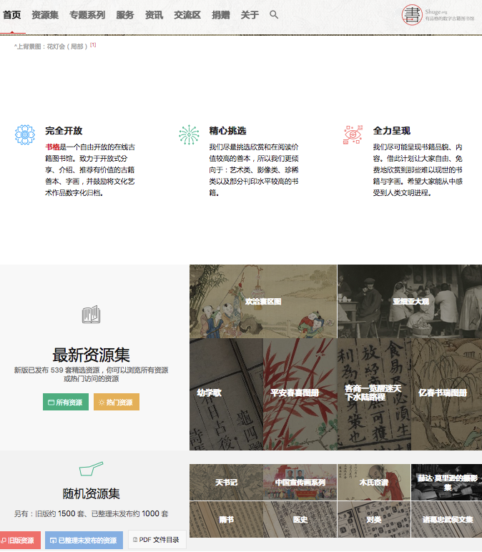
Task: Click the green firework icon beside 精心挑选
Action: pos(189,134)
